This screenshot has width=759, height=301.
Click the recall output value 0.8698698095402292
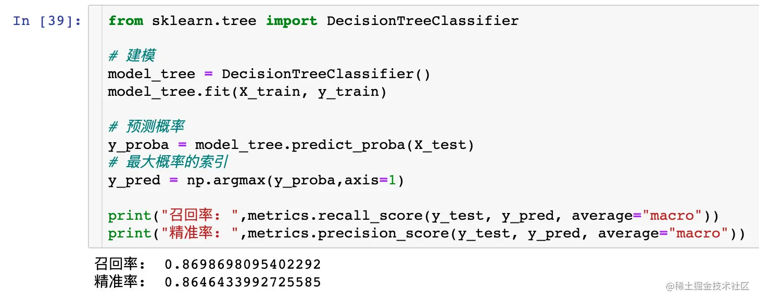pos(243,265)
